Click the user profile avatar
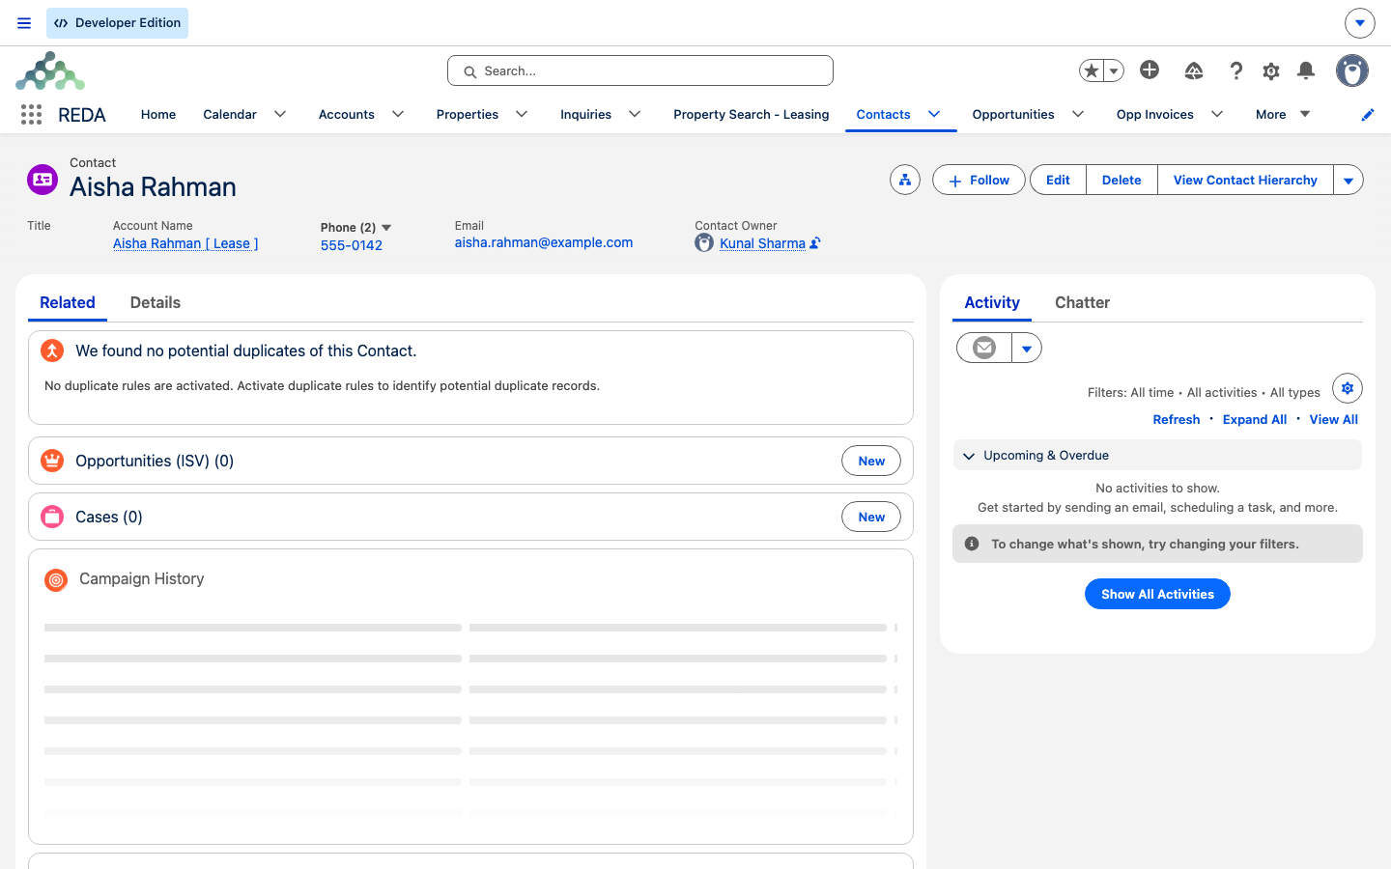 pyautogui.click(x=1352, y=70)
